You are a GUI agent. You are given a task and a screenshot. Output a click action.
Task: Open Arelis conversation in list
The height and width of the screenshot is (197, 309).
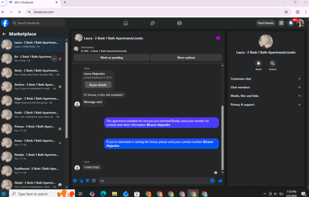pyautogui.click(x=32, y=115)
